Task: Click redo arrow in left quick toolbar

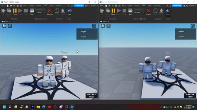Action: (14, 5)
